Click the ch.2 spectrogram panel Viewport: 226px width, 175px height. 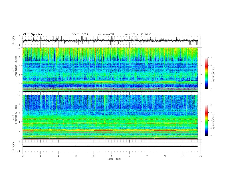(110, 117)
